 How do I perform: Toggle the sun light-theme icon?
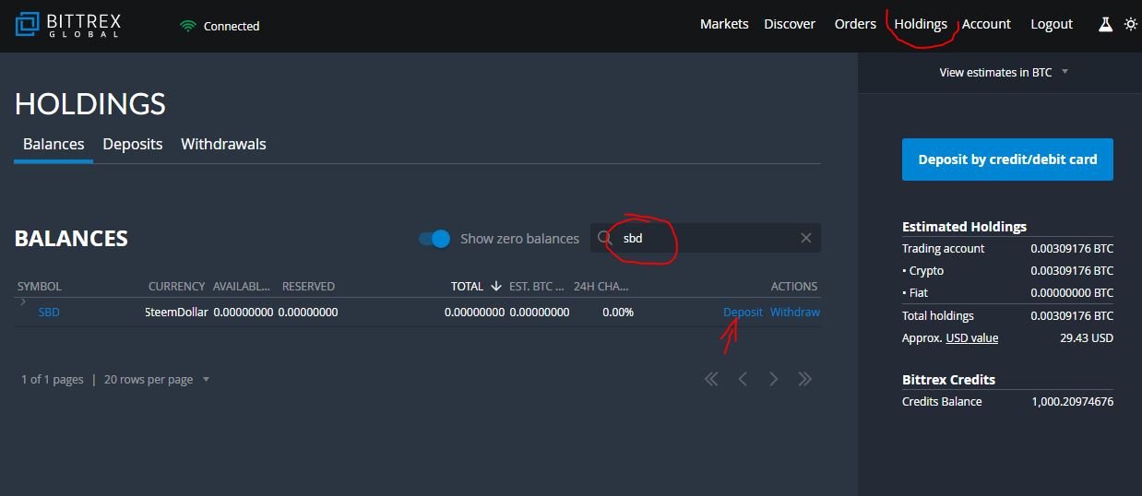pos(1131,25)
